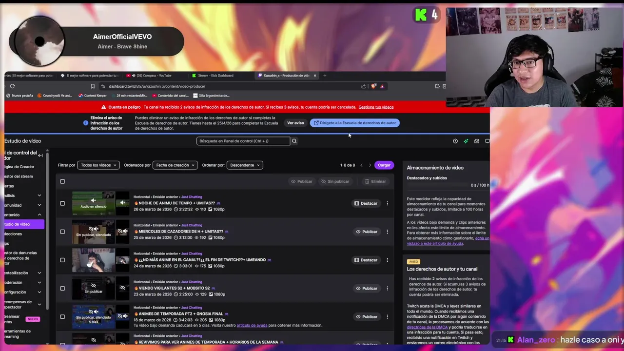The width and height of the screenshot is (624, 351).
Task: Click the gamepad icon after NOCHE DE ANIMU title
Action: pyautogui.click(x=218, y=203)
